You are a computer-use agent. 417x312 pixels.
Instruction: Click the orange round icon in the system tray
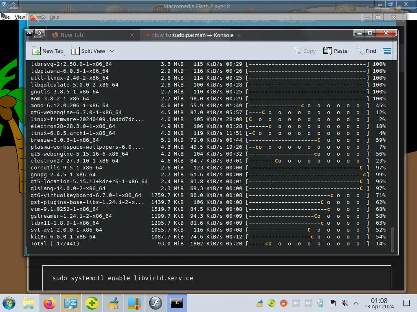click(284, 303)
